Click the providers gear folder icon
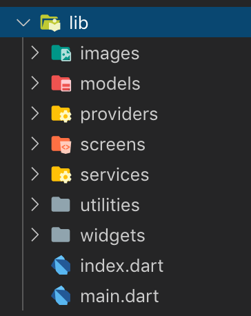The width and height of the screenshot is (251, 316). coord(61,114)
